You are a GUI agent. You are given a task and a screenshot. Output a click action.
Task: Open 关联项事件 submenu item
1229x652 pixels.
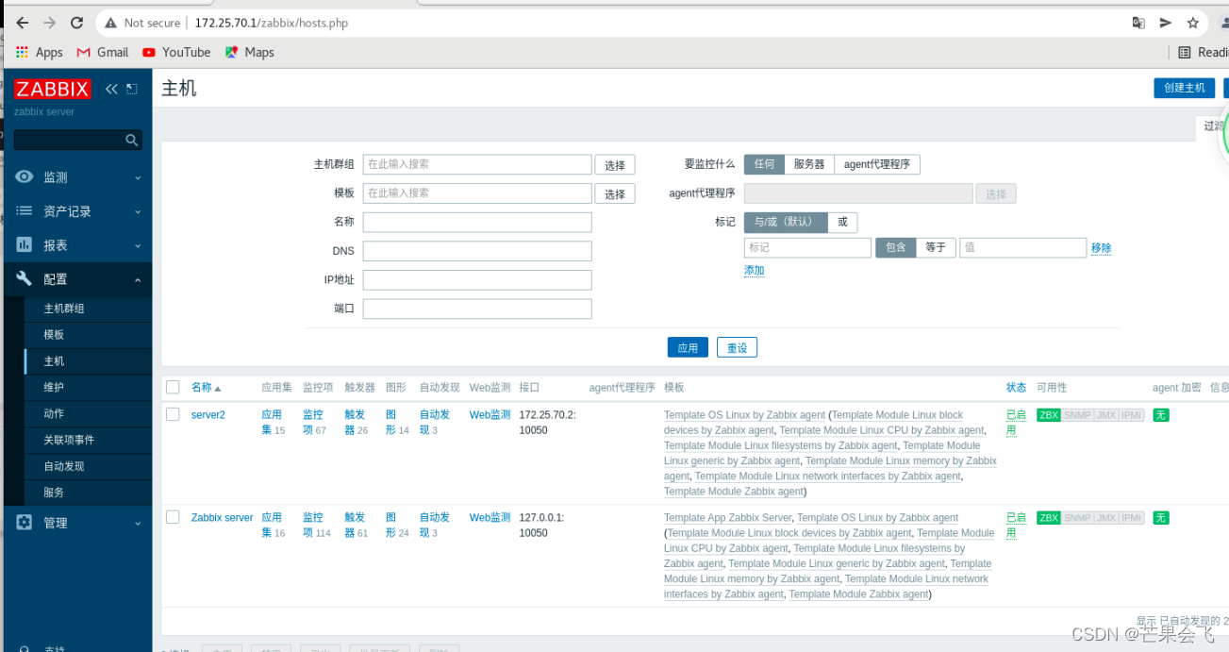coord(69,441)
